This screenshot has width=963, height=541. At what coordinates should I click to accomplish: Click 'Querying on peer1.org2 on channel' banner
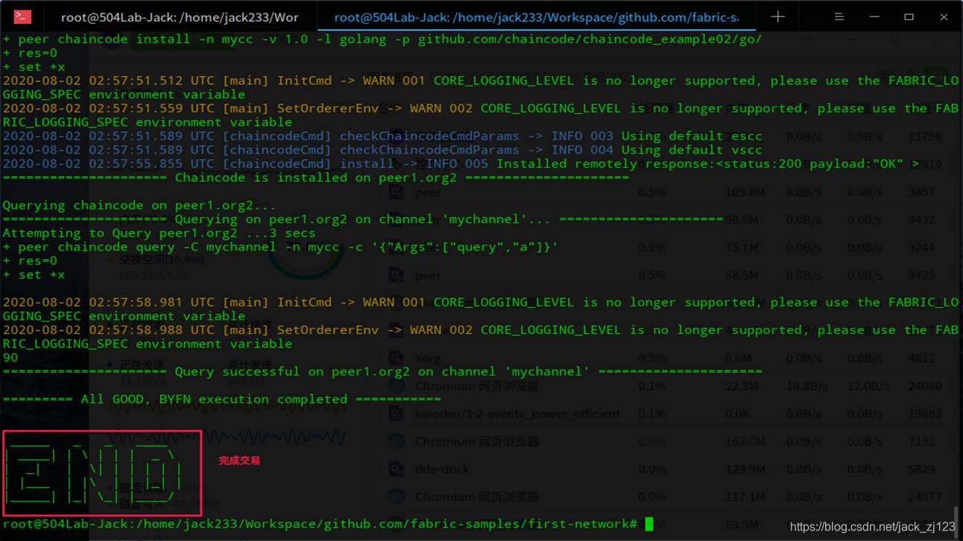point(363,219)
